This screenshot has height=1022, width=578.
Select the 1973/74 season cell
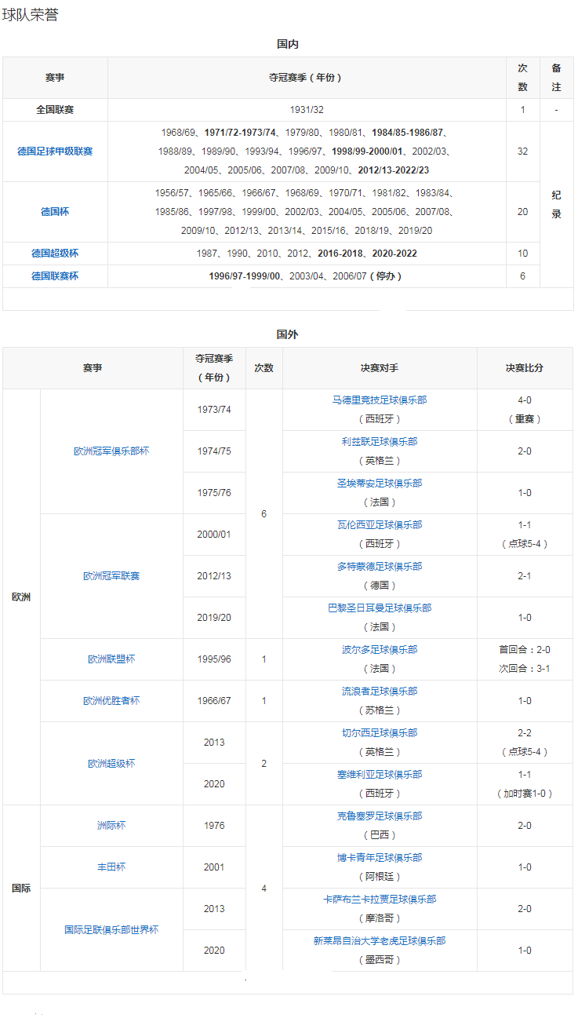point(214,410)
